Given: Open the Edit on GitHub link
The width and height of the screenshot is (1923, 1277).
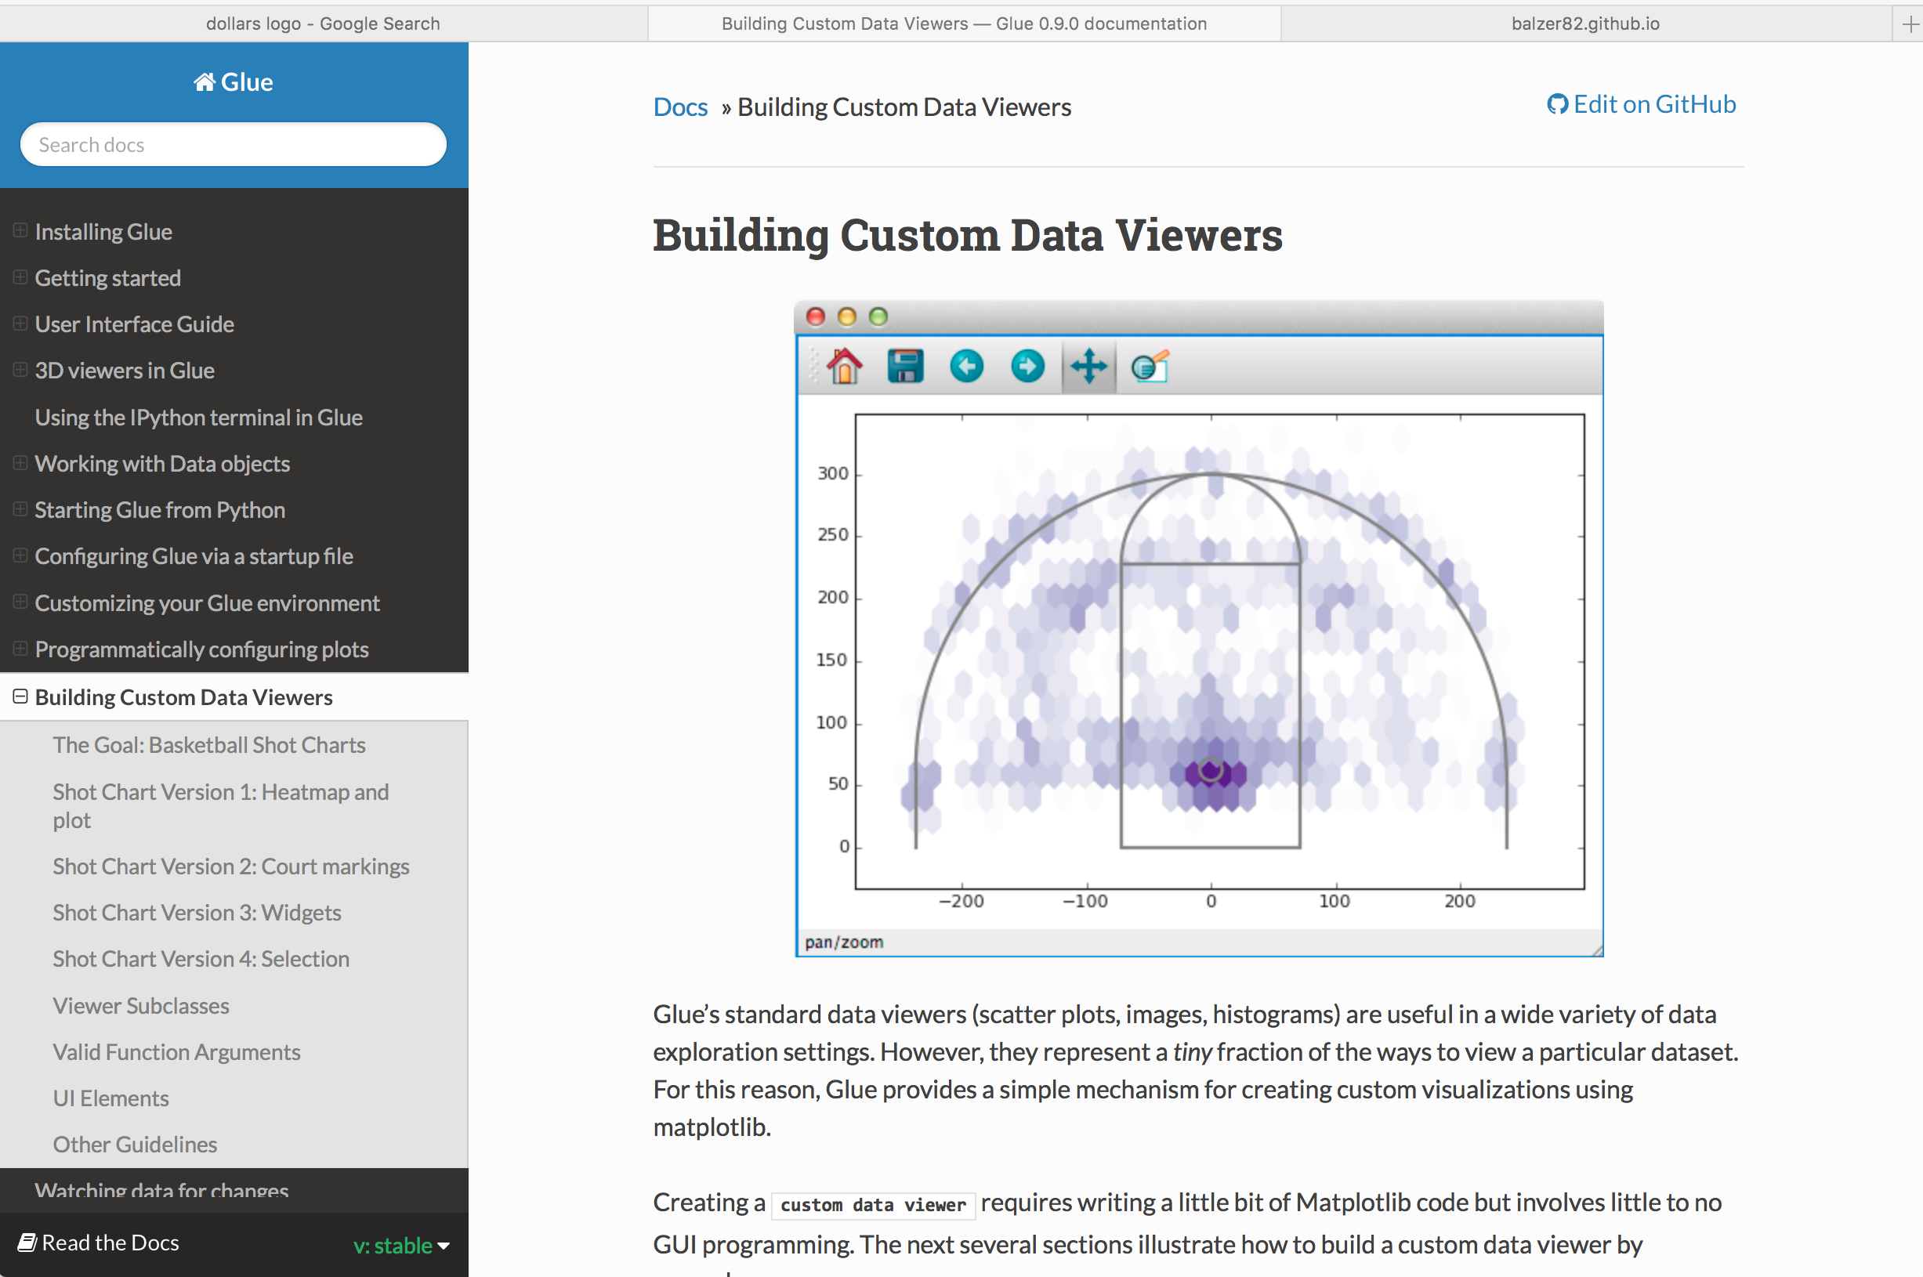Looking at the screenshot, I should click(1641, 104).
